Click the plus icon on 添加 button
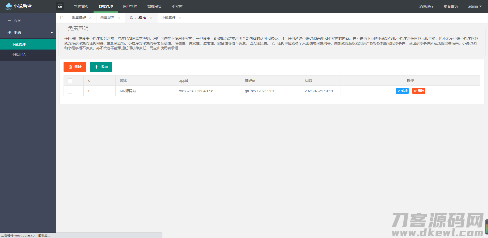Viewport: 488px width, 238px height. [x=96, y=67]
